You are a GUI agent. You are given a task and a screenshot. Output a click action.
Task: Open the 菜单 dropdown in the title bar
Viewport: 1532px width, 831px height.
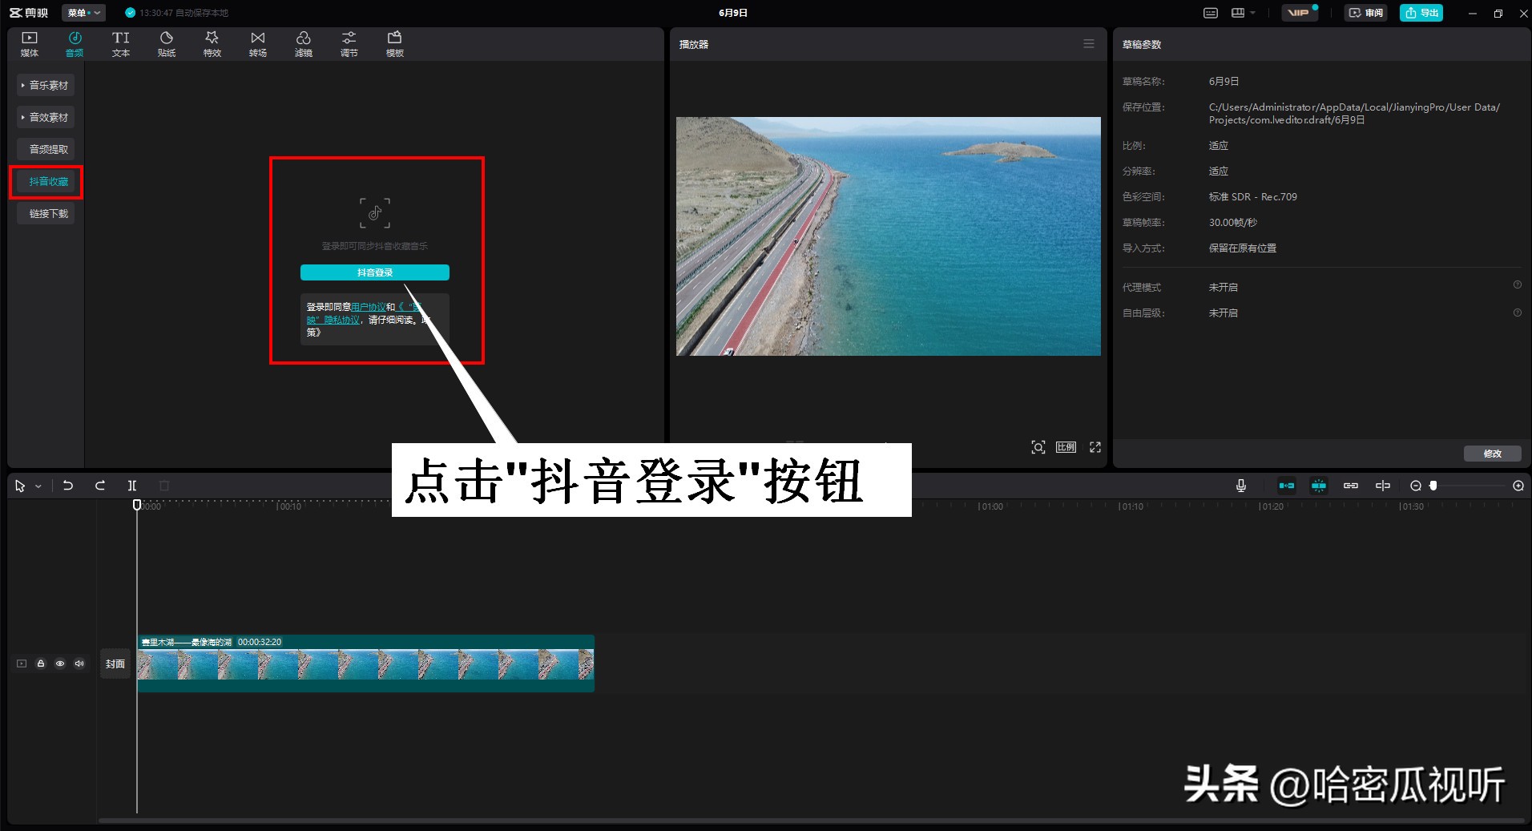[x=83, y=12]
